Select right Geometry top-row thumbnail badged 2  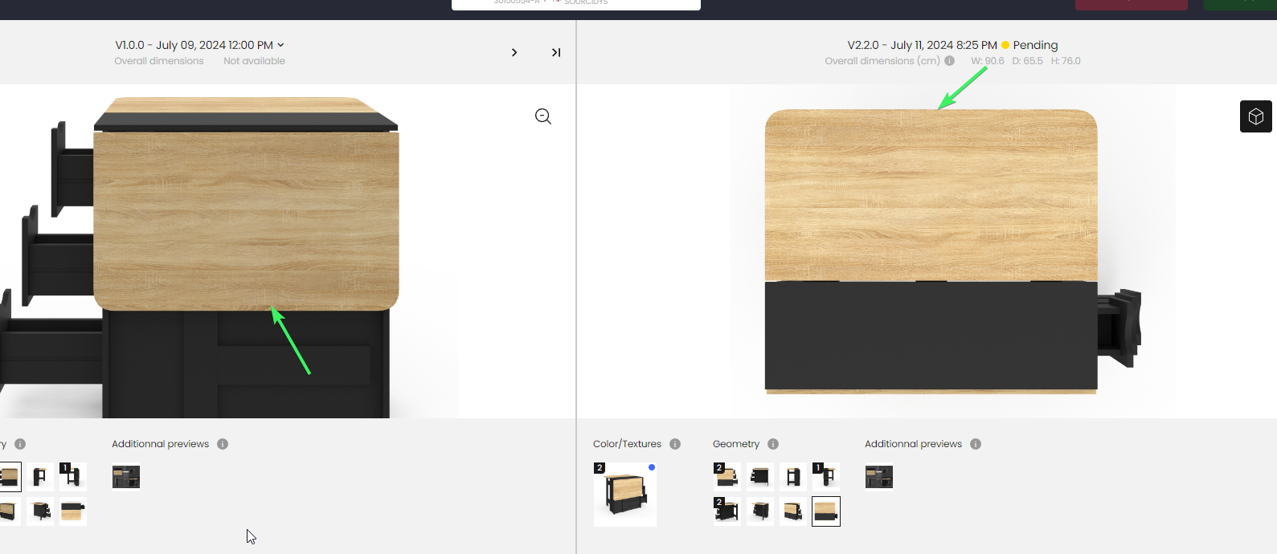click(726, 477)
